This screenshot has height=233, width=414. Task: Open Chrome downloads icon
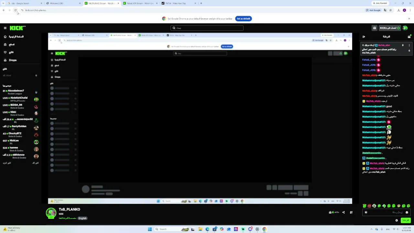pyautogui.click(x=398, y=10)
